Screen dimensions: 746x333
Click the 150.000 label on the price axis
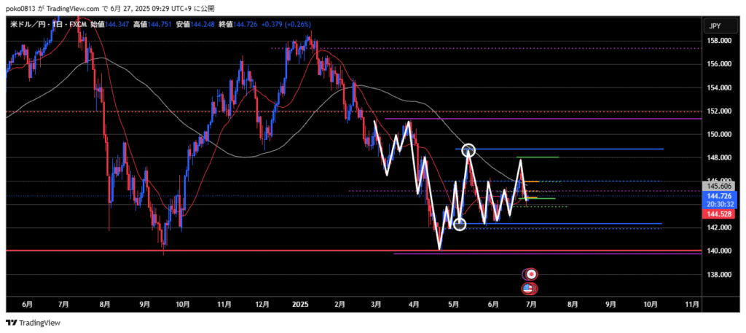click(x=718, y=134)
